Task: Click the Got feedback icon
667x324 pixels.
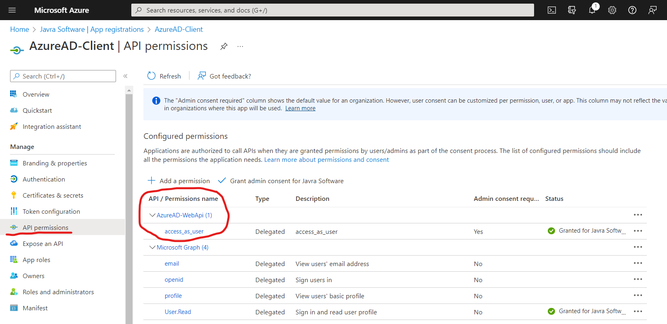Action: [x=202, y=76]
